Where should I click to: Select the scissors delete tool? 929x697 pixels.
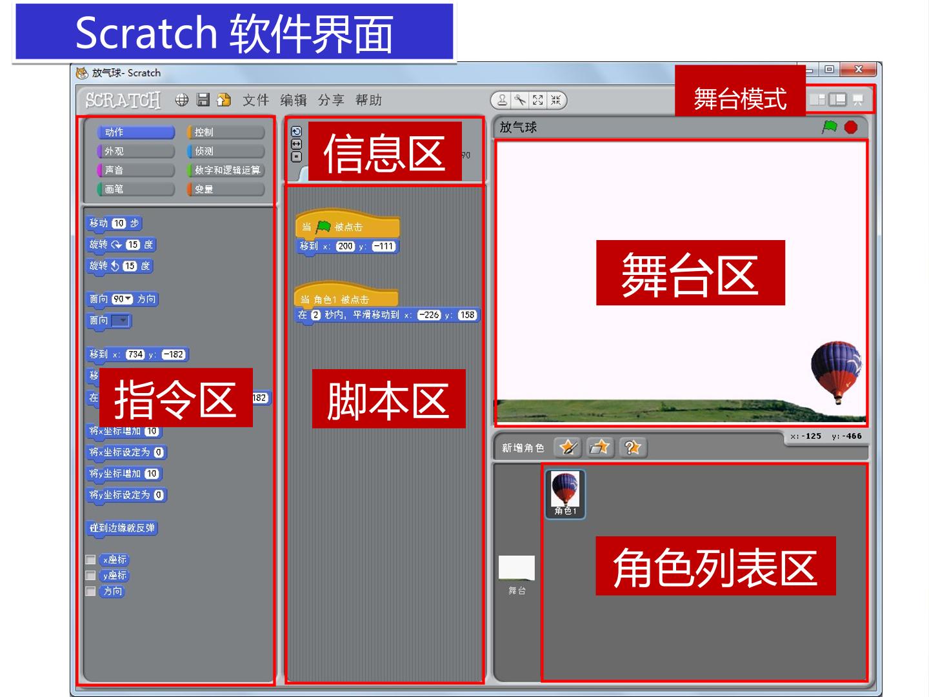coord(520,100)
